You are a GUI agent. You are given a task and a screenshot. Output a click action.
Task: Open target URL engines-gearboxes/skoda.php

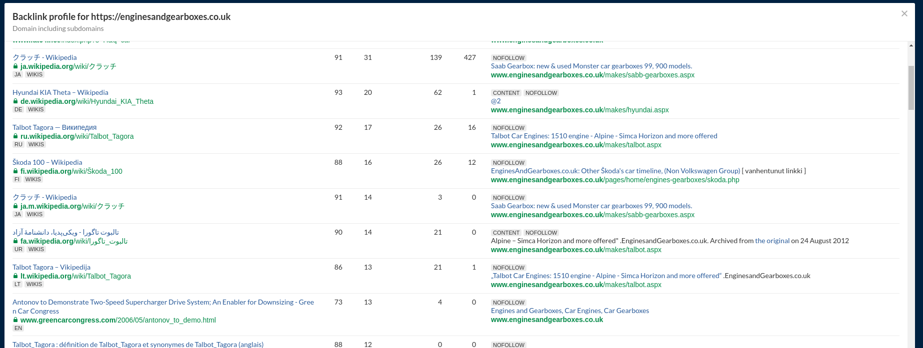point(615,180)
